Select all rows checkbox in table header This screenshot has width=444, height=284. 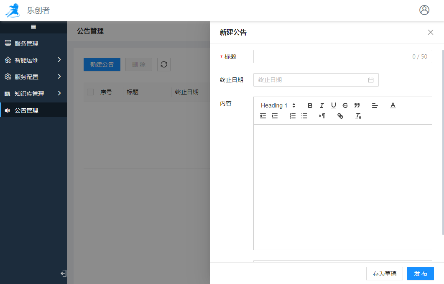click(90, 92)
